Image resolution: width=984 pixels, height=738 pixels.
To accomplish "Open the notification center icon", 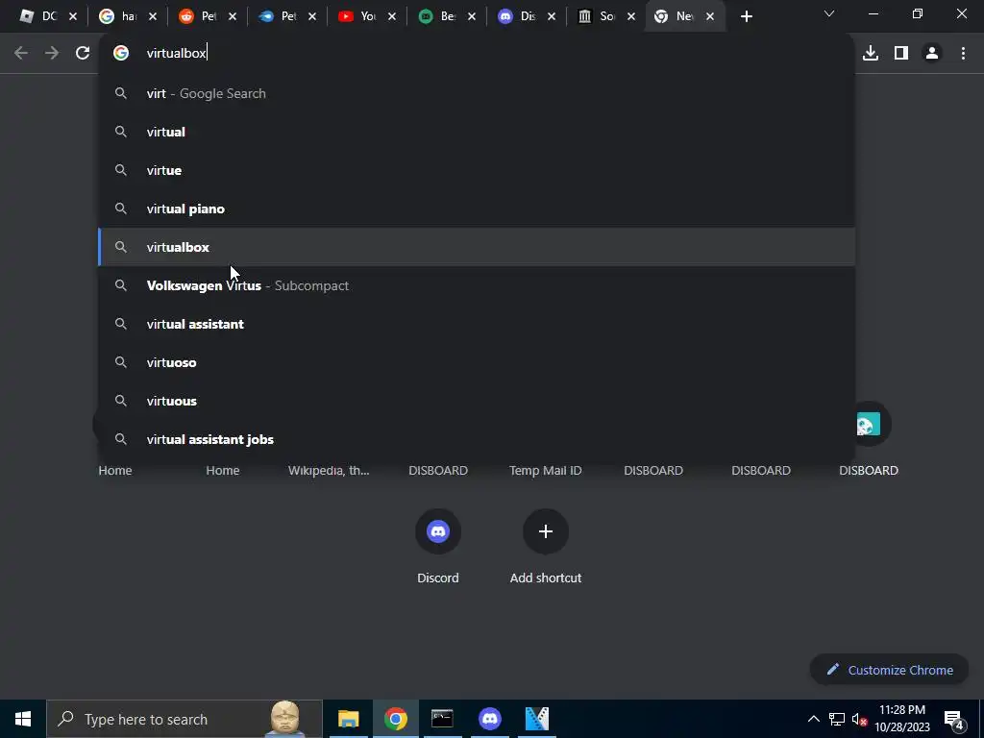I will (x=954, y=720).
